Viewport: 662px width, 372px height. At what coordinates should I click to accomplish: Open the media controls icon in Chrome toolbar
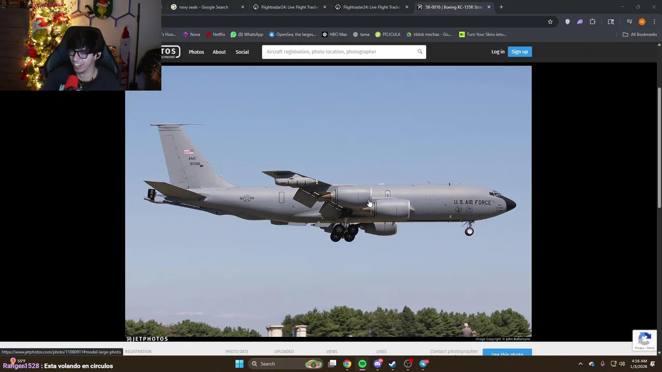tap(629, 22)
